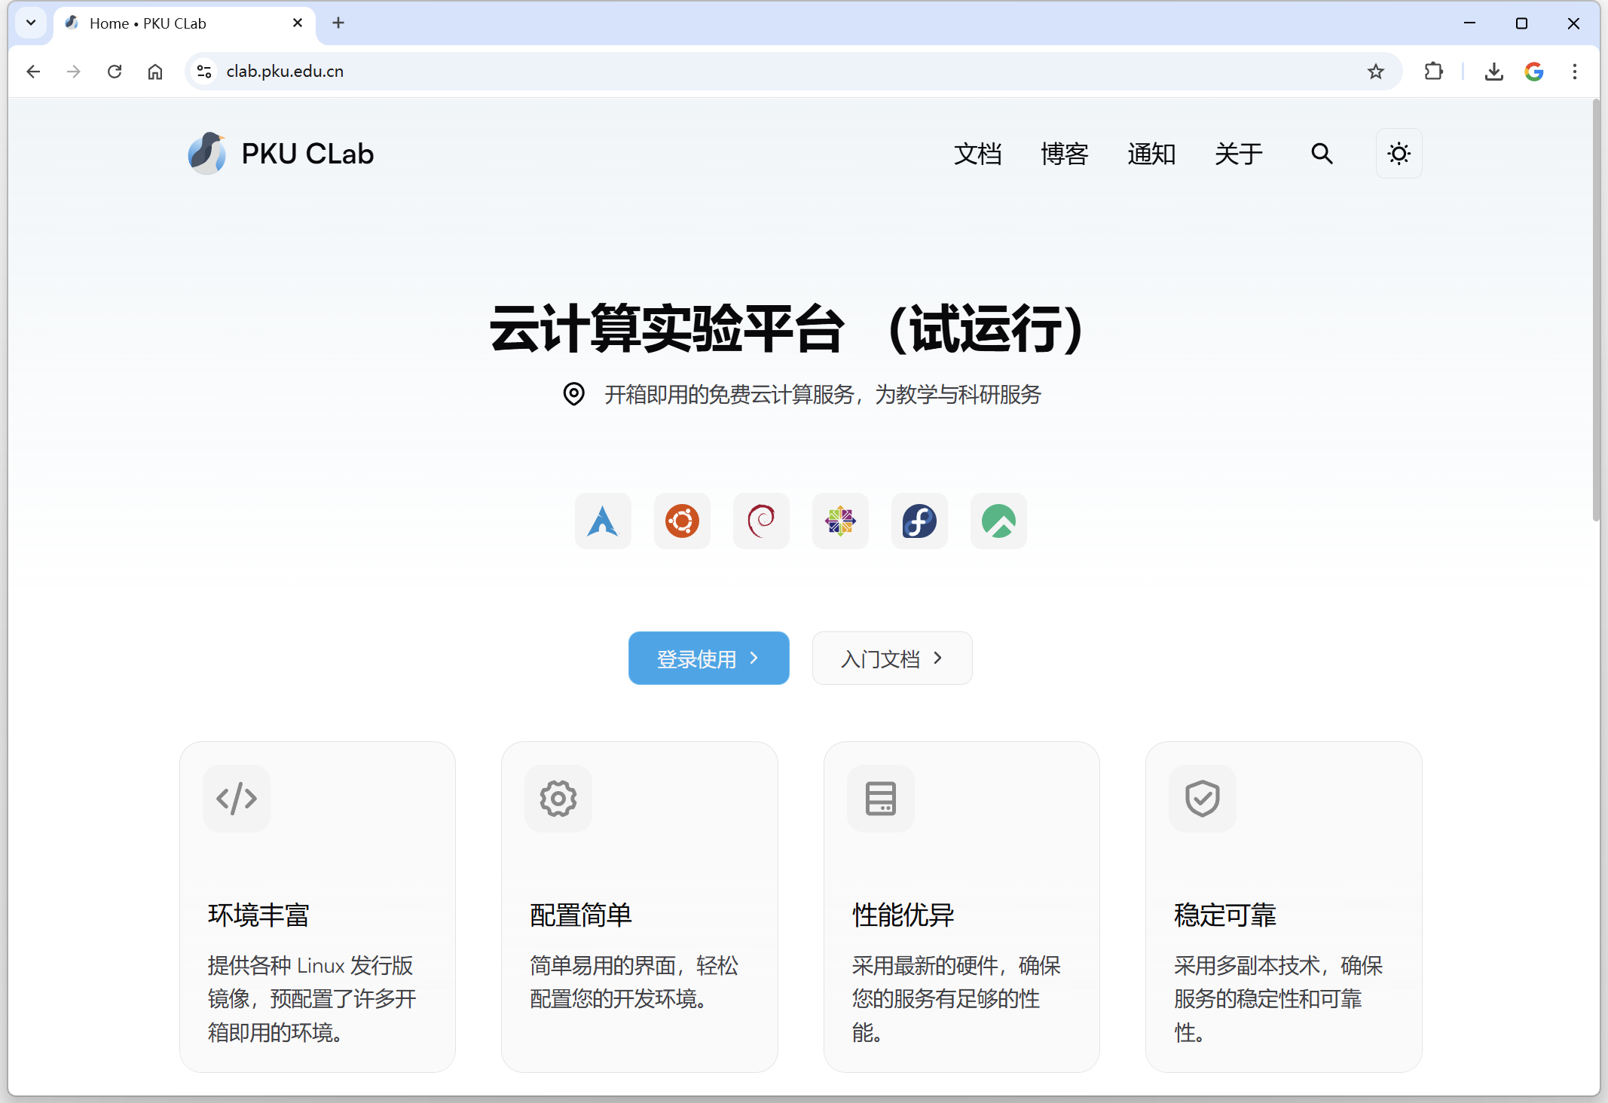Bookmark this page with the star
This screenshot has height=1103, width=1608.
click(x=1376, y=72)
